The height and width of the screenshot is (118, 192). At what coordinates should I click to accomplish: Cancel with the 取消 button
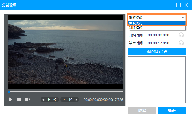click(142, 111)
